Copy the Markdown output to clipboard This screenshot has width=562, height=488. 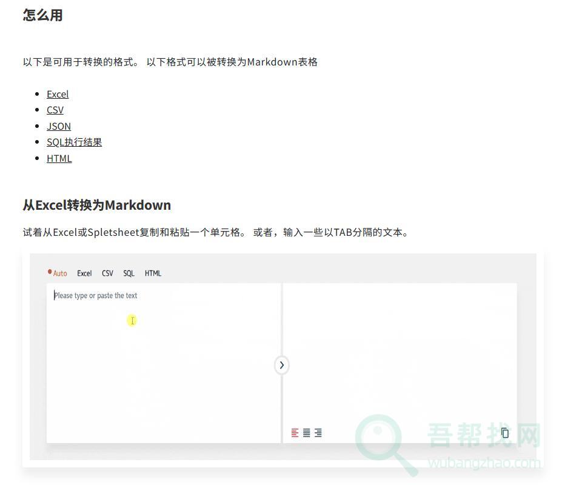(x=504, y=433)
